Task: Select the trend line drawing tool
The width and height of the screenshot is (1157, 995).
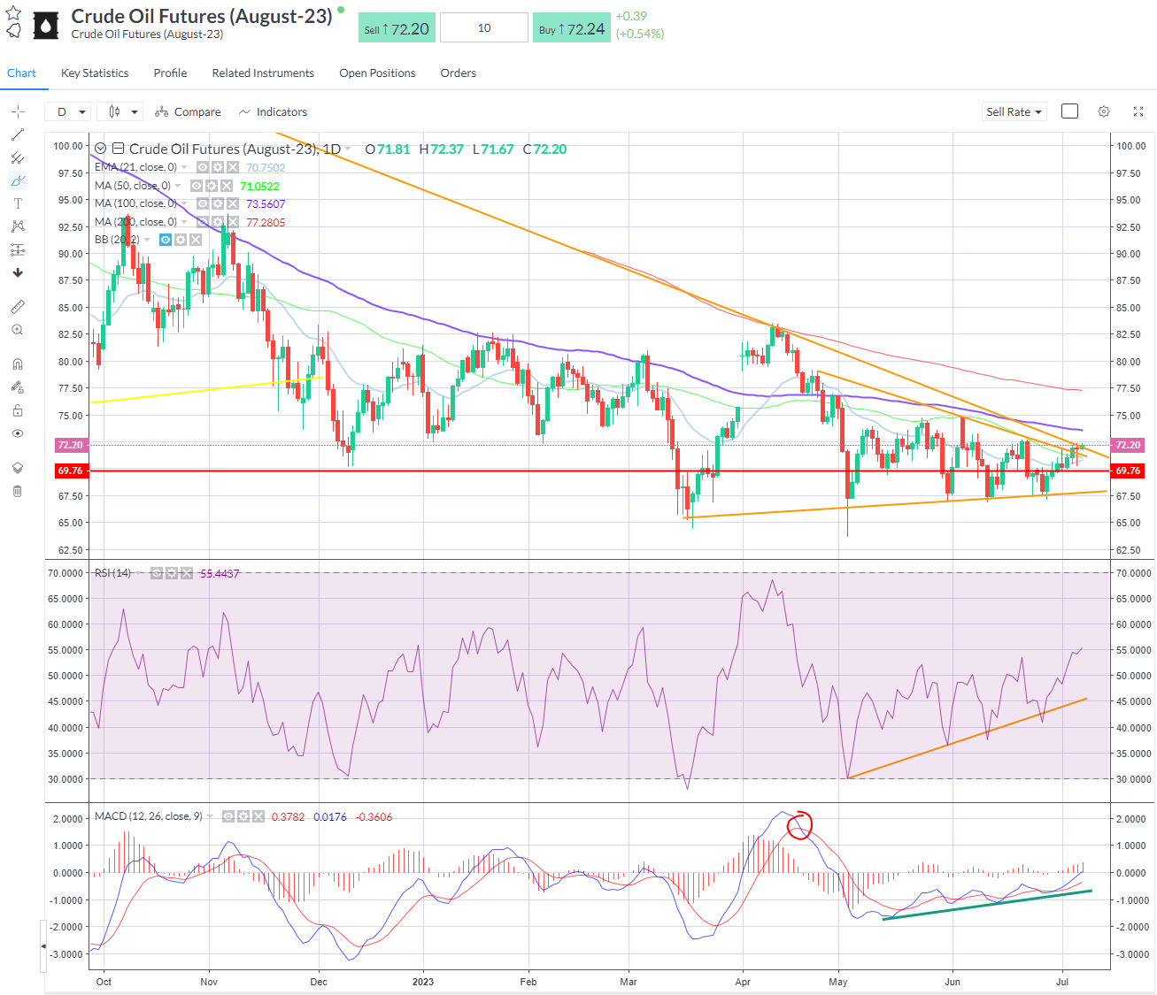Action: click(x=18, y=134)
